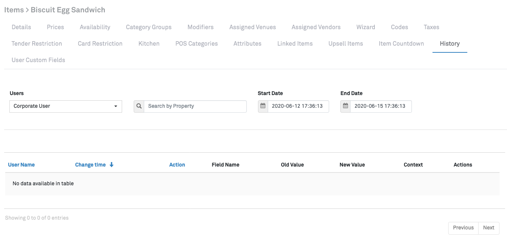Image resolution: width=507 pixels, height=241 pixels.
Task: Switch to POS Categories tab
Action: (x=196, y=43)
